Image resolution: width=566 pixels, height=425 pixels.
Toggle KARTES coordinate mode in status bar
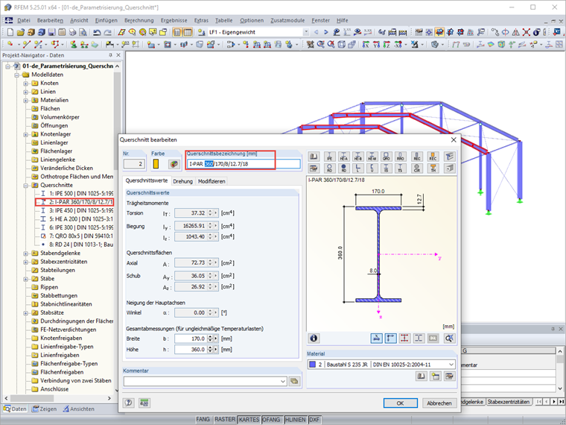pos(249,420)
